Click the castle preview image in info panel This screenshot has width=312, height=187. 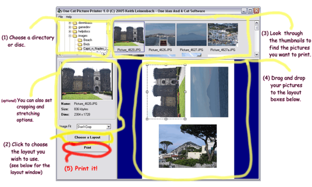click(87, 81)
